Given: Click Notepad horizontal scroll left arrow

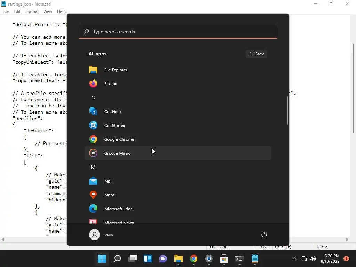Looking at the screenshot, I should [3, 240].
